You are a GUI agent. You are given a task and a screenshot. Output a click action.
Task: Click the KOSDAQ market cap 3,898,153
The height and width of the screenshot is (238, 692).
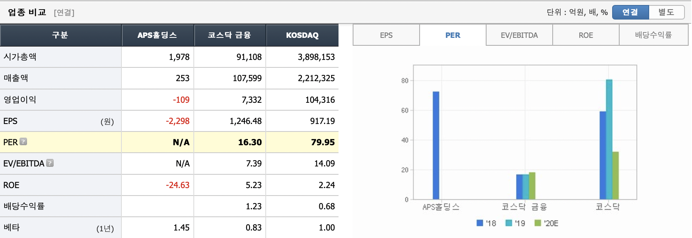pyautogui.click(x=316, y=57)
